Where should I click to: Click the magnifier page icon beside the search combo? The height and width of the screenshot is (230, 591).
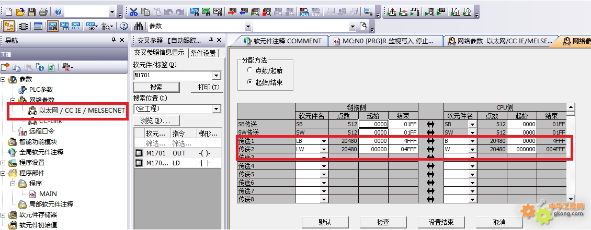click(363, 26)
